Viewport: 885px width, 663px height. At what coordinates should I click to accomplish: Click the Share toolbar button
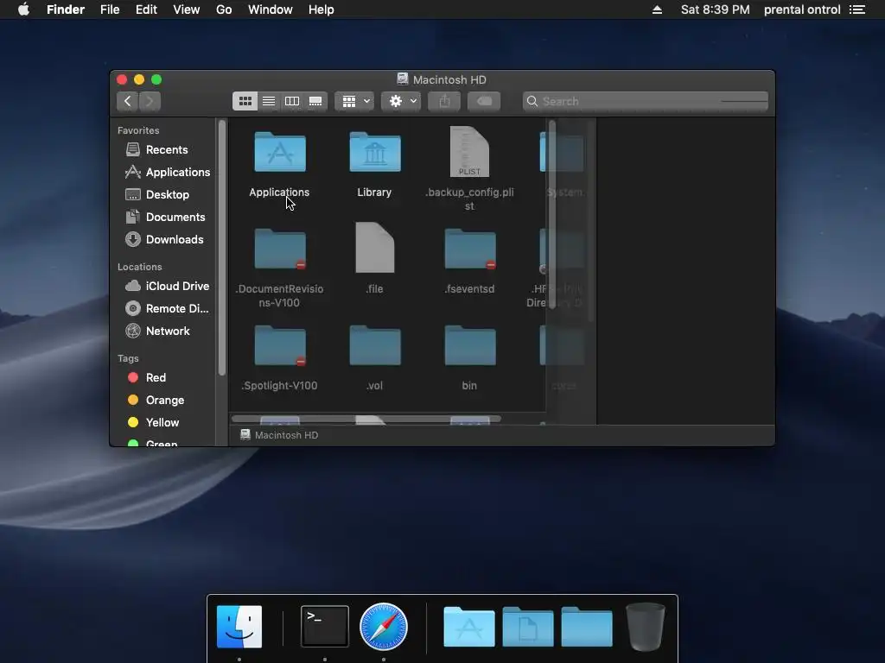(x=445, y=102)
